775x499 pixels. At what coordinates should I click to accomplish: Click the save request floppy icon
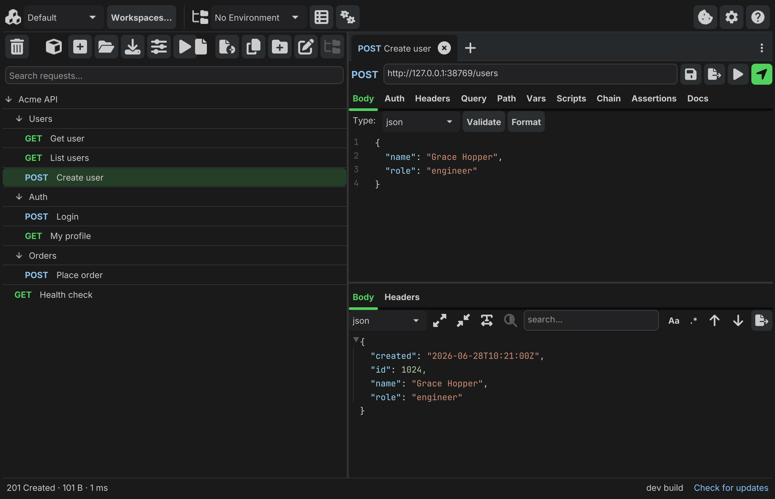691,74
